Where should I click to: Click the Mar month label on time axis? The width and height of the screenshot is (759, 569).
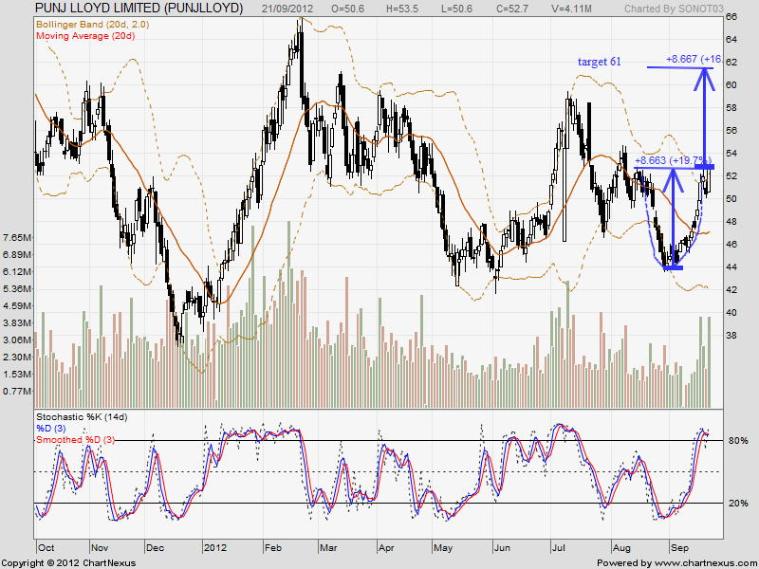[x=328, y=548]
